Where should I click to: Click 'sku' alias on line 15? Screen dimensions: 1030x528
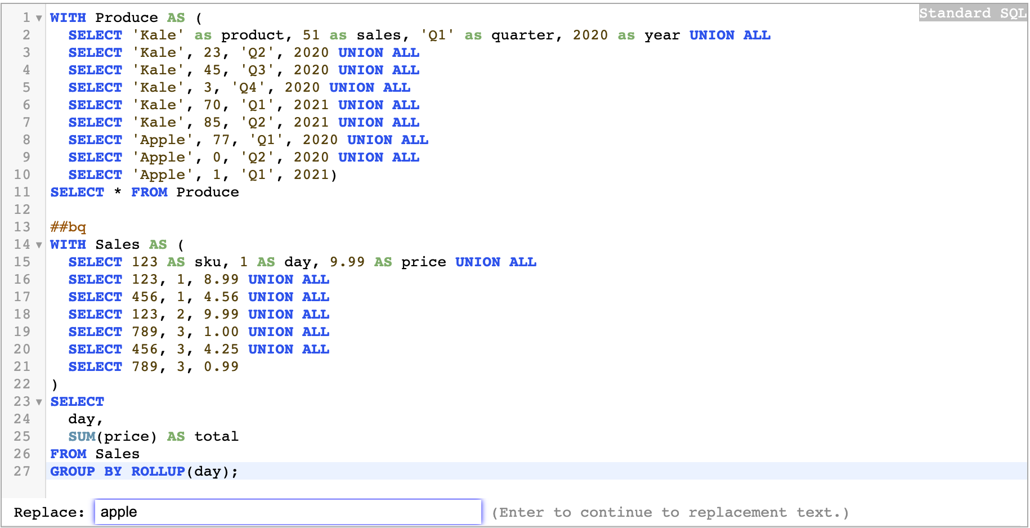(208, 262)
